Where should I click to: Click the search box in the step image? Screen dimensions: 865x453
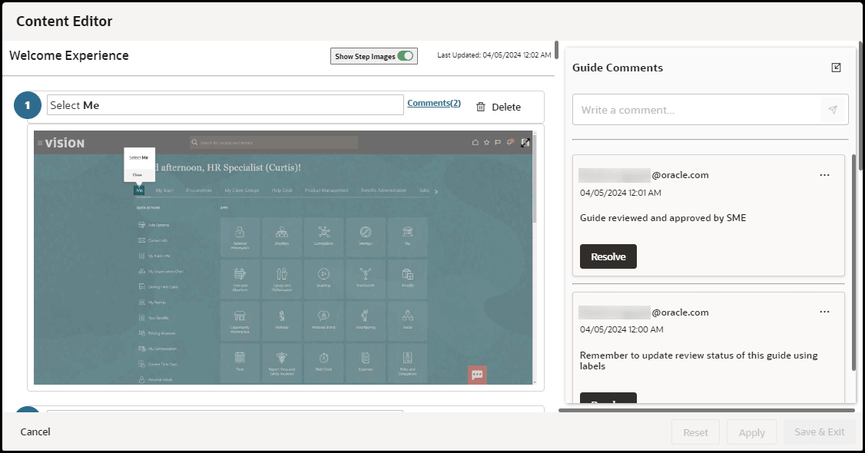point(273,142)
